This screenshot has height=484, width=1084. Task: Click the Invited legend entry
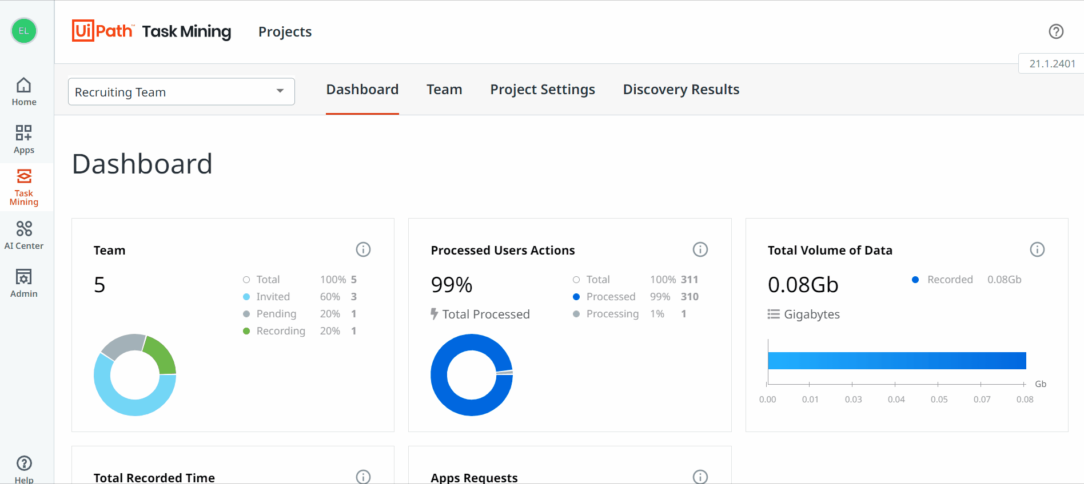point(300,297)
